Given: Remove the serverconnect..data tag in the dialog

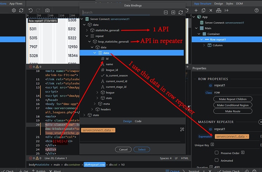Looking at the screenshot, I should click(113, 130).
